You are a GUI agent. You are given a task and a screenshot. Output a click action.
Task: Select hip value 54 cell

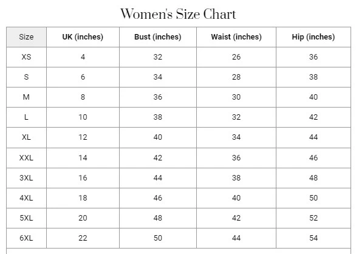pos(313,238)
